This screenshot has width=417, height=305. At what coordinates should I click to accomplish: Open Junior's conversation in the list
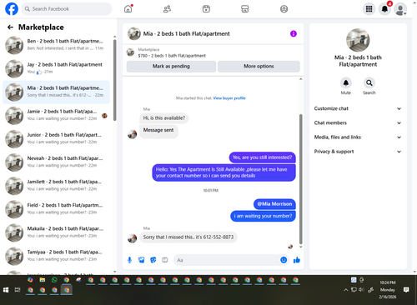point(56,138)
